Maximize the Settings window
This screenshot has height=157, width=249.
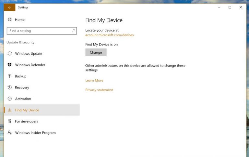pyautogui.click(x=230, y=7)
